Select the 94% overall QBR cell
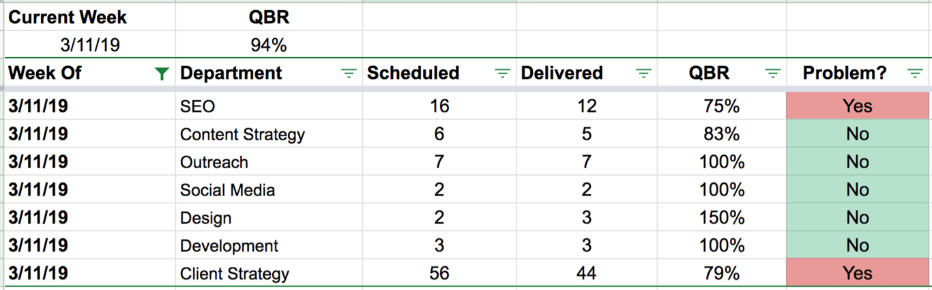The height and width of the screenshot is (290, 932). (269, 45)
